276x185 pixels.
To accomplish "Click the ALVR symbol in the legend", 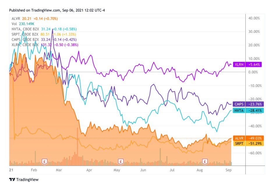I will [16, 18].
